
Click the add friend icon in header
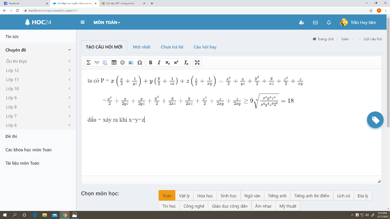302,22
